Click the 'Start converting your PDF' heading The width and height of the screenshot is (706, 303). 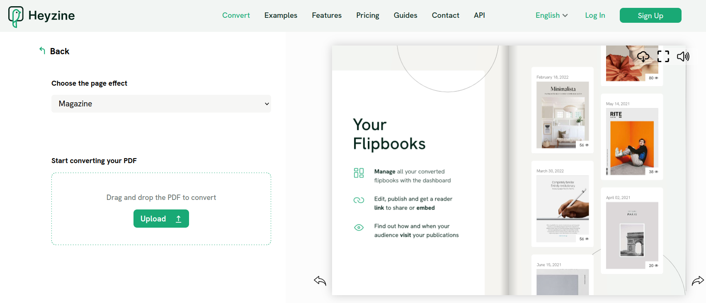point(94,161)
